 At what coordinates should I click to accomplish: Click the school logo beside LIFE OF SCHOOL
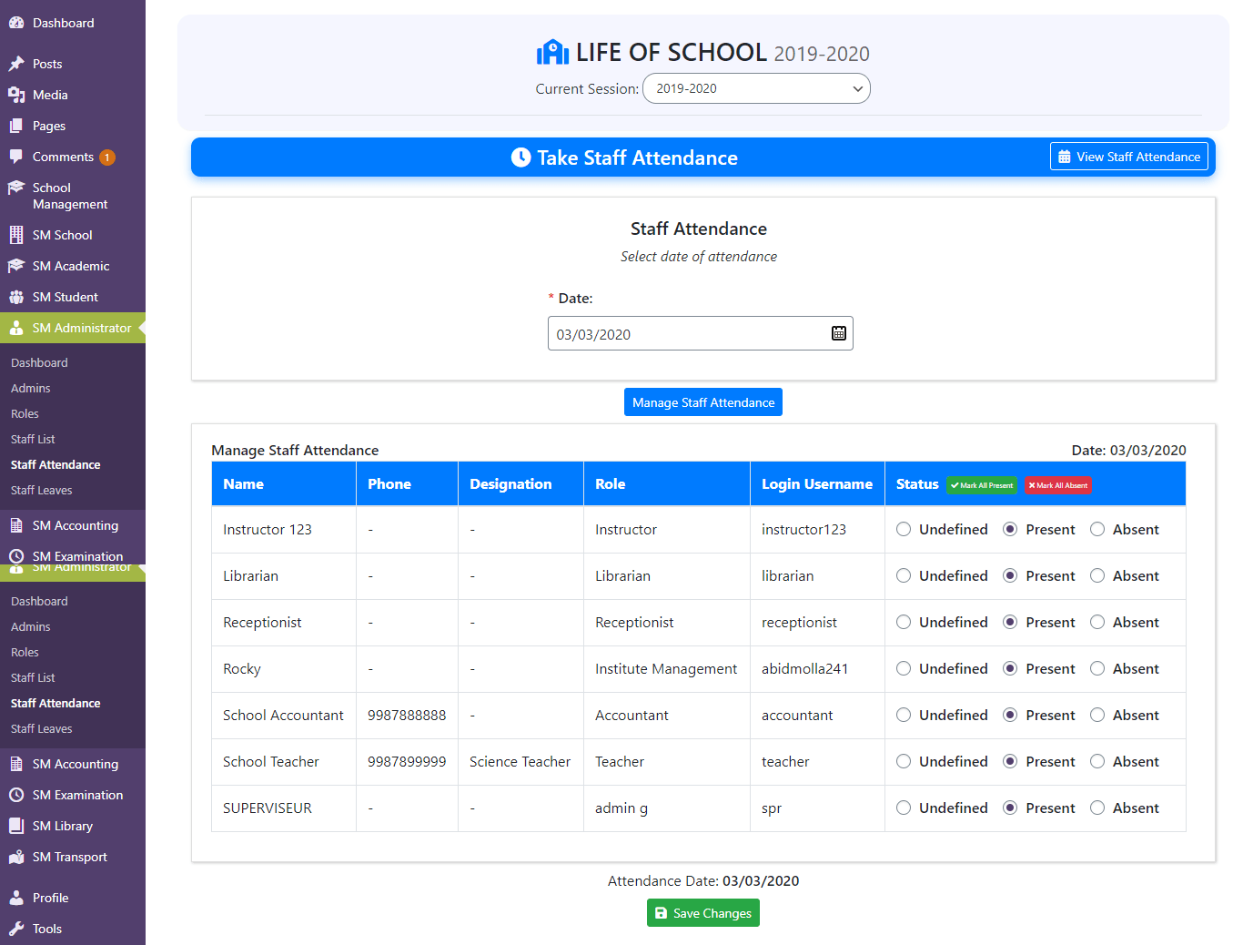pos(552,53)
